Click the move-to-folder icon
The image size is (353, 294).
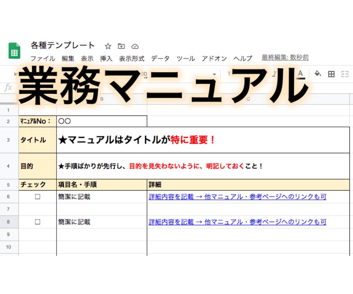pyautogui.click(x=121, y=46)
